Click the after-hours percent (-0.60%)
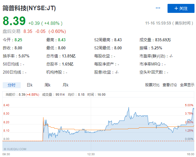This screenshot has height=157, width=196. click(x=57, y=31)
